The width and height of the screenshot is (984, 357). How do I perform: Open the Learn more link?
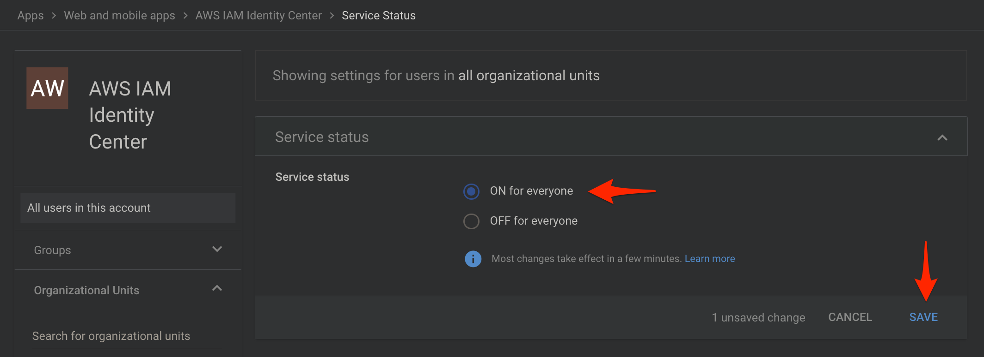pyautogui.click(x=710, y=259)
